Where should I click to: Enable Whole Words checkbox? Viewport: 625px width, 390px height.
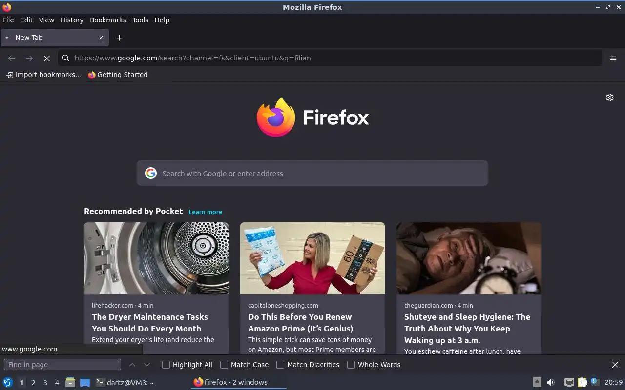pos(351,365)
